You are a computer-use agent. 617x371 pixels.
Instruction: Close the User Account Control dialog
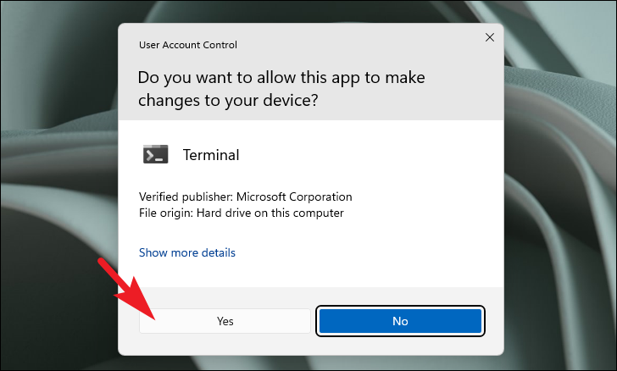(x=490, y=37)
